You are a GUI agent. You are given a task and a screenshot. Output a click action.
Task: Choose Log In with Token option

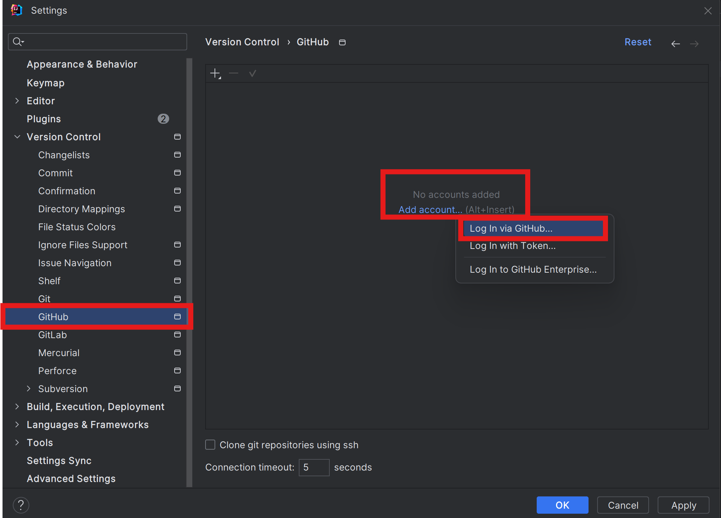513,246
